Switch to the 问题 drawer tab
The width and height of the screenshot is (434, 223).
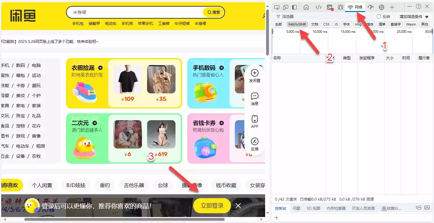point(296,208)
